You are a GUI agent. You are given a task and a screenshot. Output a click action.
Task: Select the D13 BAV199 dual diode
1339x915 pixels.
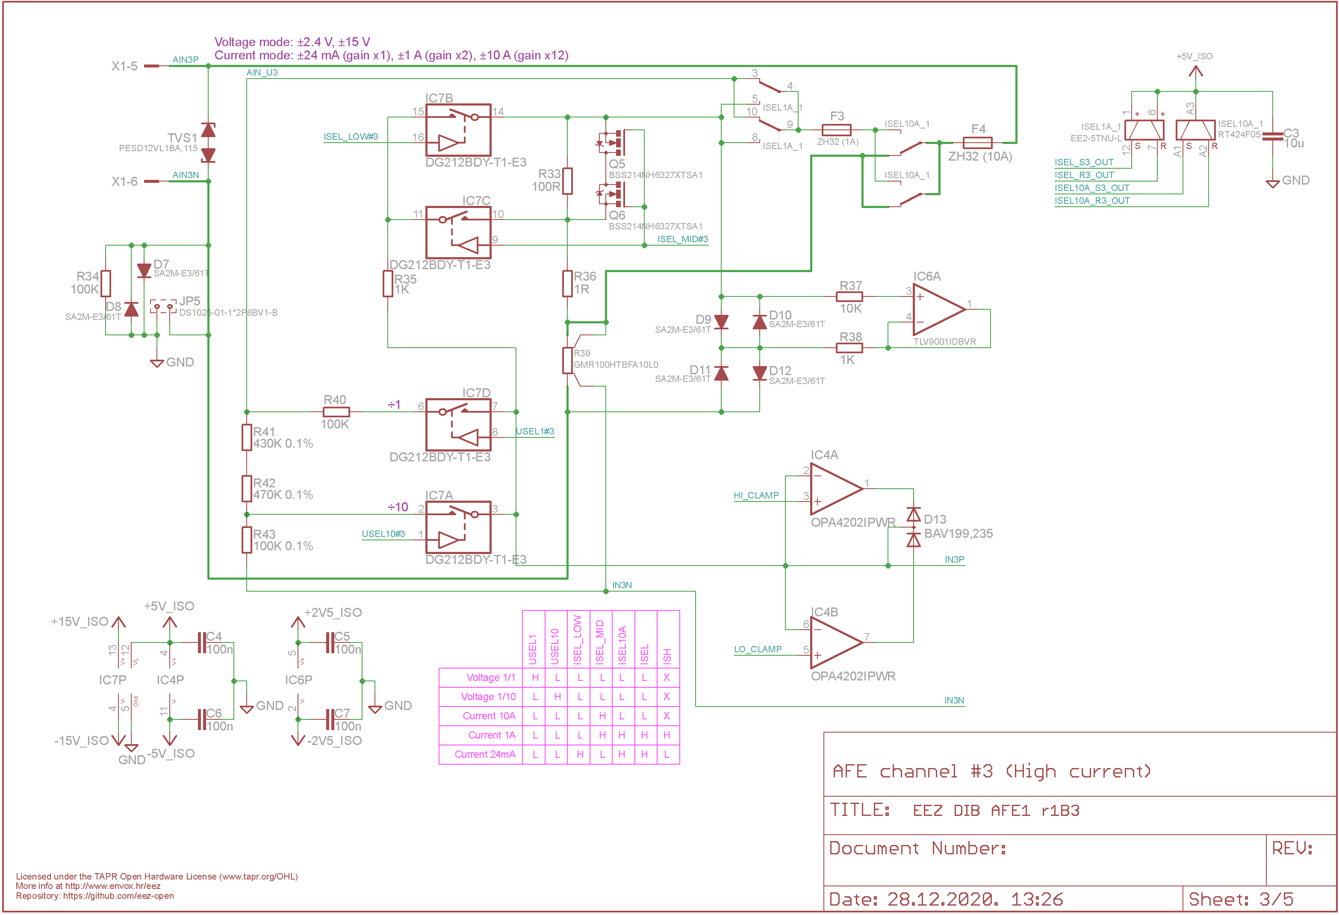913,527
